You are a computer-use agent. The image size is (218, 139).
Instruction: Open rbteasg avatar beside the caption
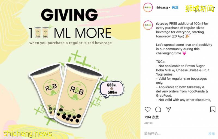[148, 25]
